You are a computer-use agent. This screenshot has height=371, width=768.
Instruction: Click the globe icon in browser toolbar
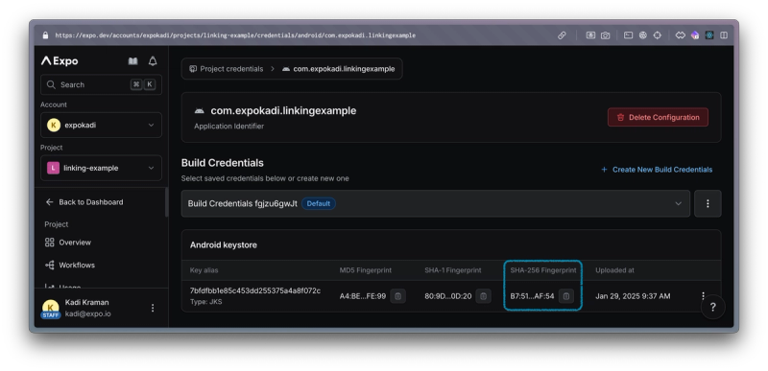(x=642, y=35)
